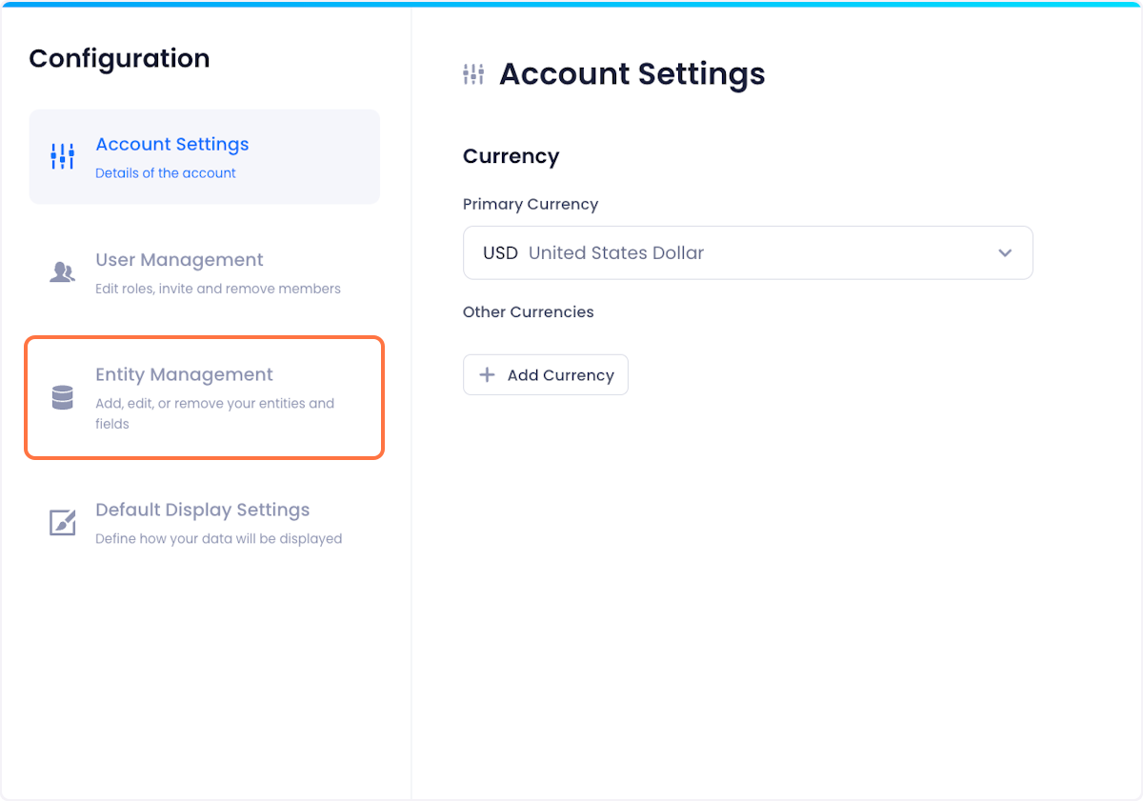The image size is (1143, 801).
Task: Open the USD United States Dollar dropdown
Action: 748,252
